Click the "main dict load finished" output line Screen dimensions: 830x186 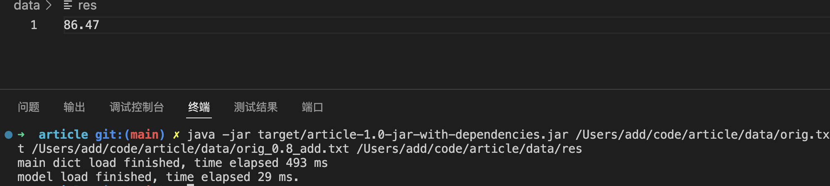point(172,163)
